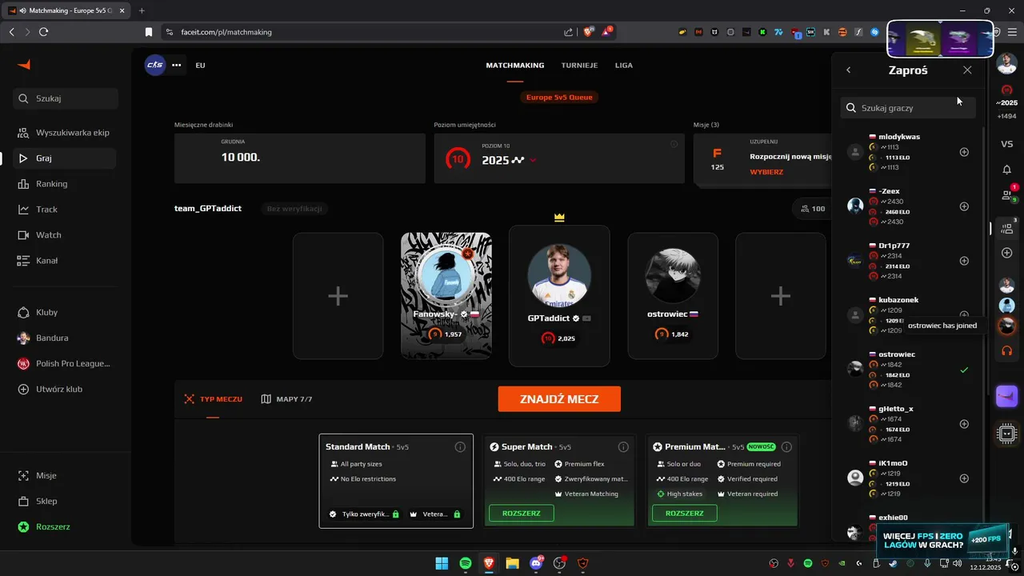Switch to the TURNIEJE tab

point(579,65)
